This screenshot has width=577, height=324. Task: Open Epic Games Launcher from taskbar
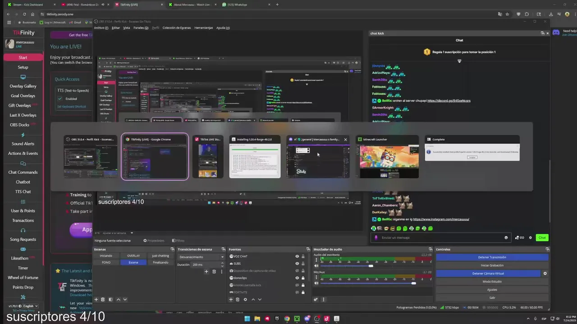pos(277,319)
